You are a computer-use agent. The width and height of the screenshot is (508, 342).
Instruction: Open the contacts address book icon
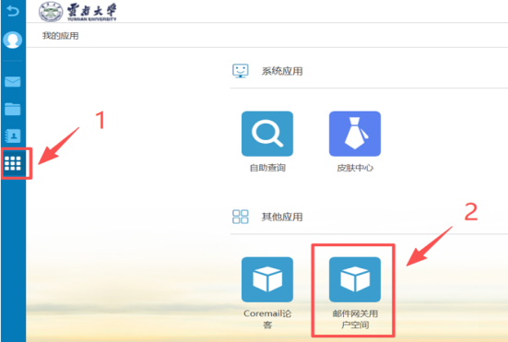click(13, 136)
